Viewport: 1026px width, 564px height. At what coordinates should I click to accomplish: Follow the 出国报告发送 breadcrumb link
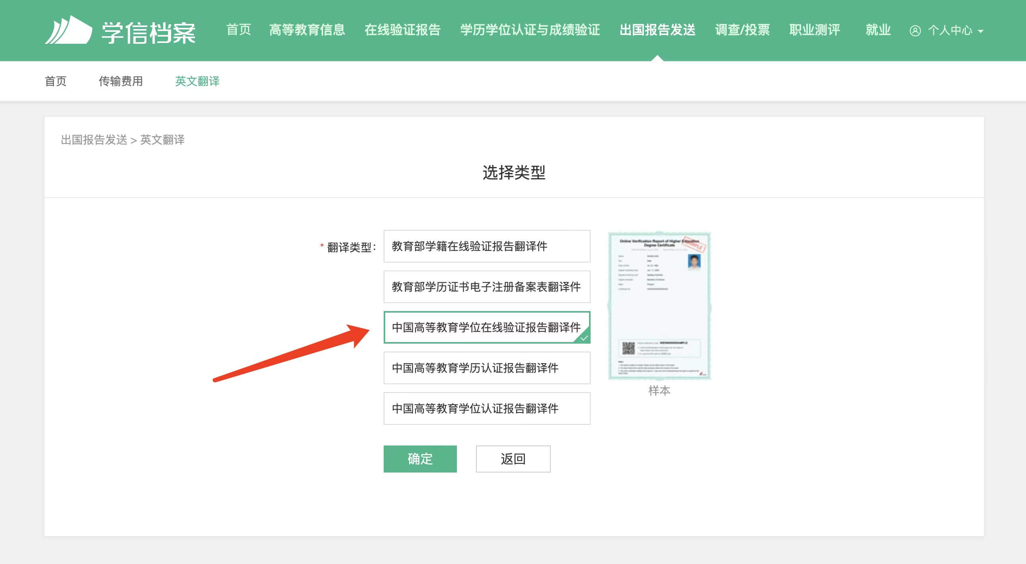[94, 140]
